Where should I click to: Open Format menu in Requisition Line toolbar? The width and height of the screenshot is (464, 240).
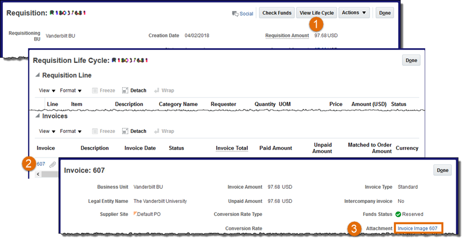70,91
